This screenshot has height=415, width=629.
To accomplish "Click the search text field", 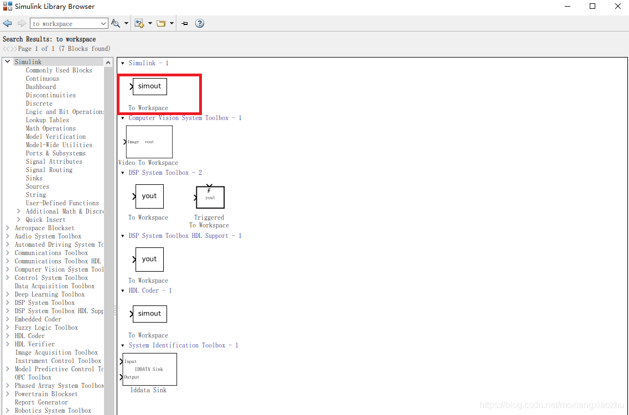I will pos(65,24).
